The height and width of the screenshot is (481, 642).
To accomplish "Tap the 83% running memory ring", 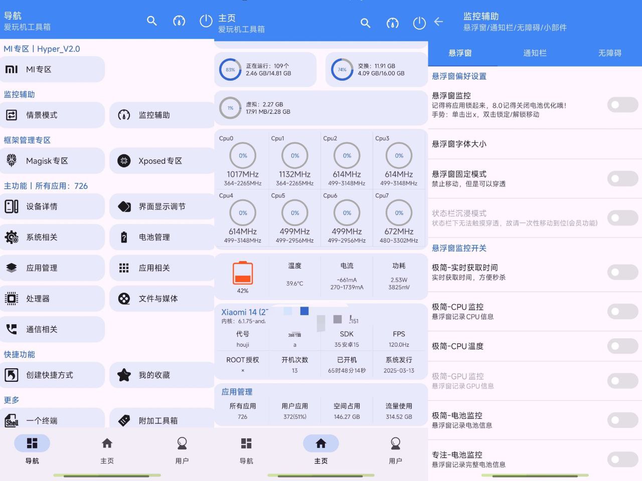I will [x=230, y=70].
